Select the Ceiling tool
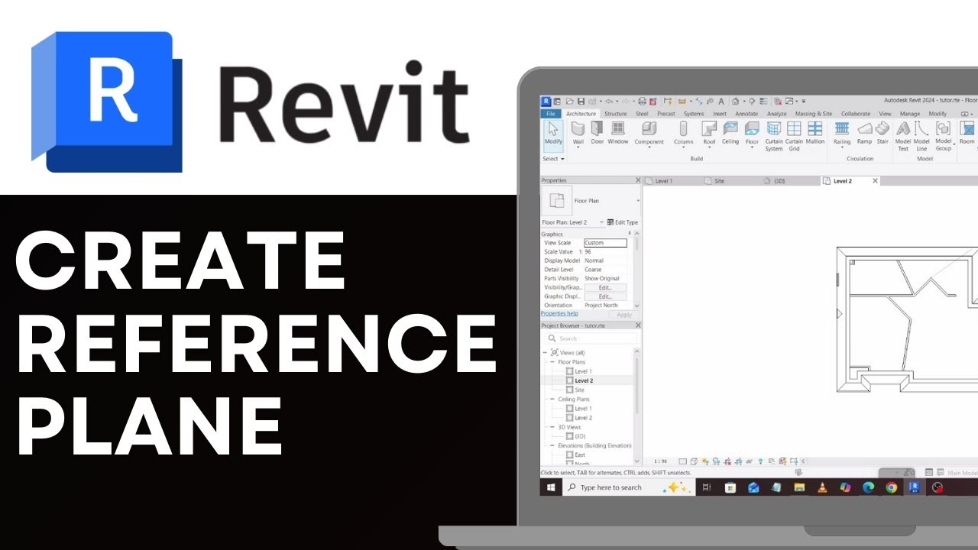Image resolution: width=978 pixels, height=550 pixels. point(730,133)
